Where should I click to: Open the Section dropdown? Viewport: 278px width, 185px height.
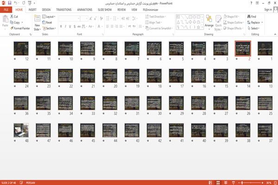tap(49, 28)
